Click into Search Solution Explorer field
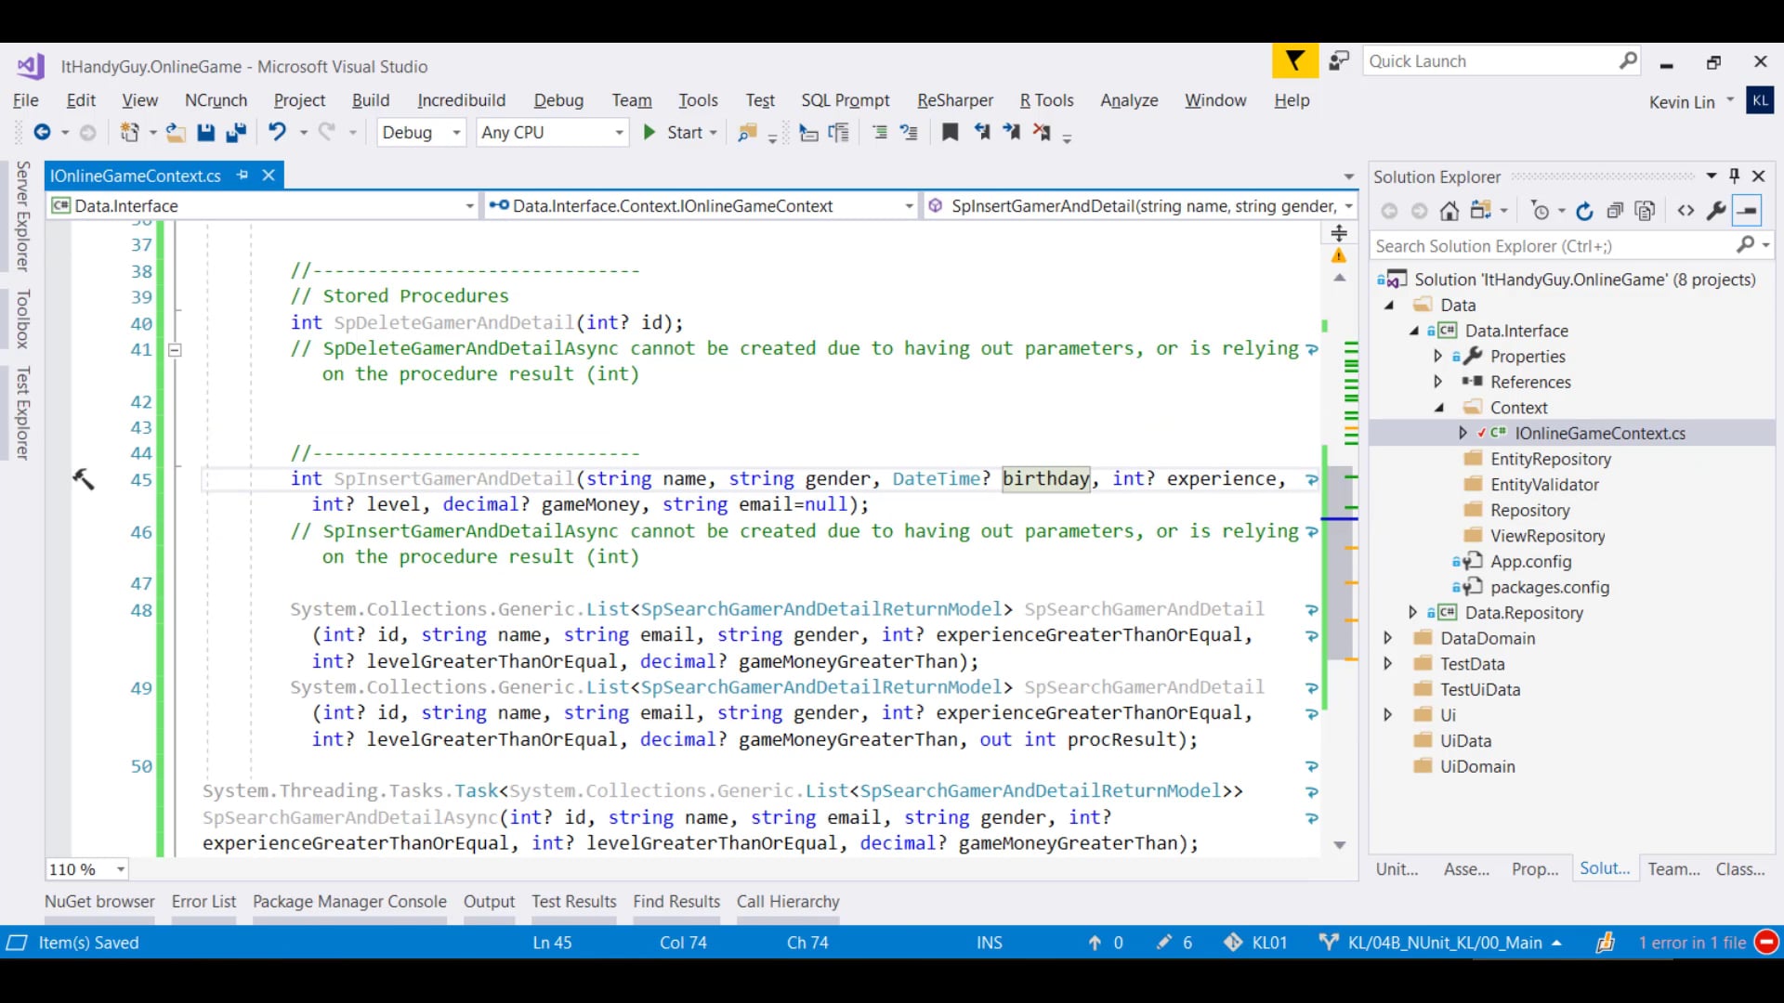Viewport: 1784px width, 1003px height. click(1552, 246)
